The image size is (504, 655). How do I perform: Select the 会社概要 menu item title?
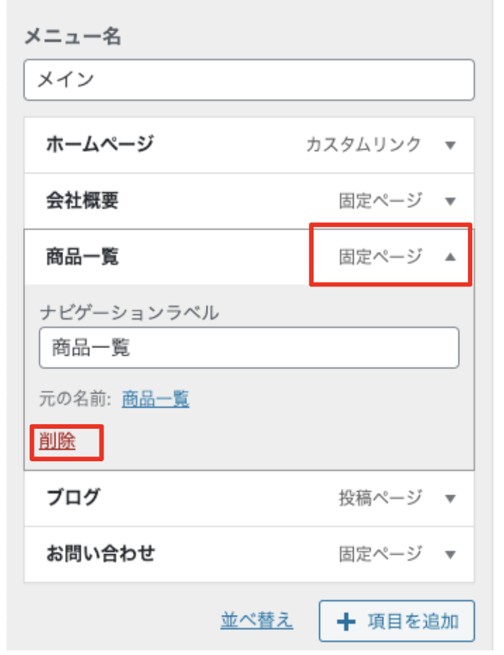point(83,200)
